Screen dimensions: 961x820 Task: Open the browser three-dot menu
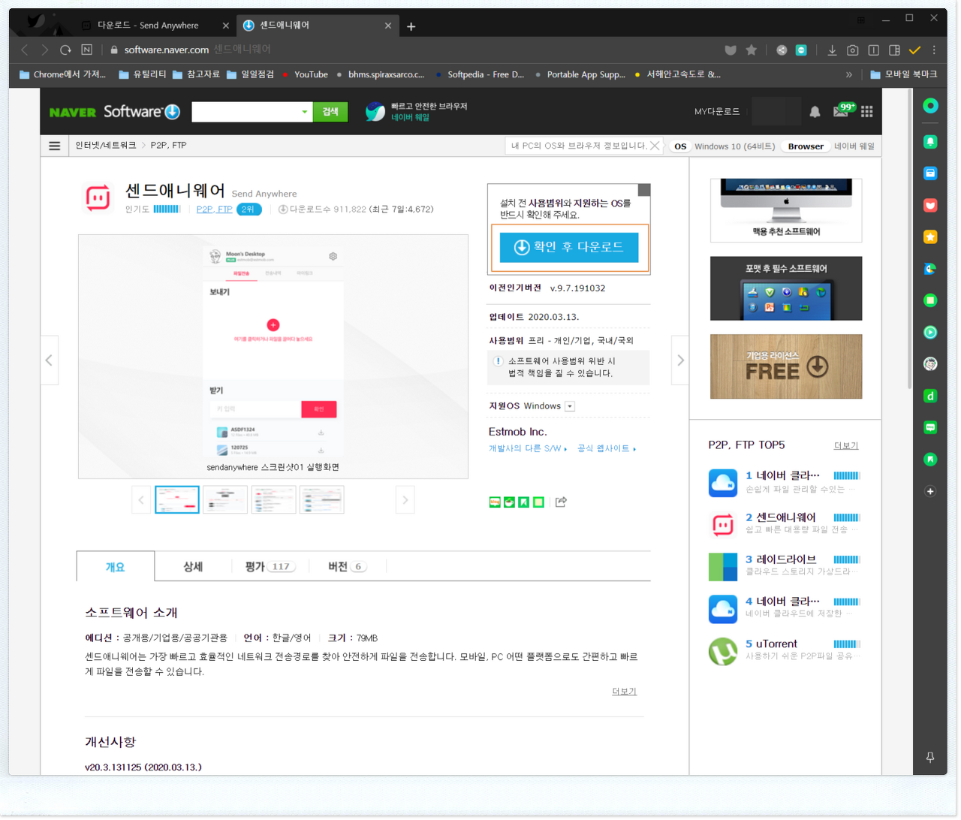pyautogui.click(x=934, y=50)
